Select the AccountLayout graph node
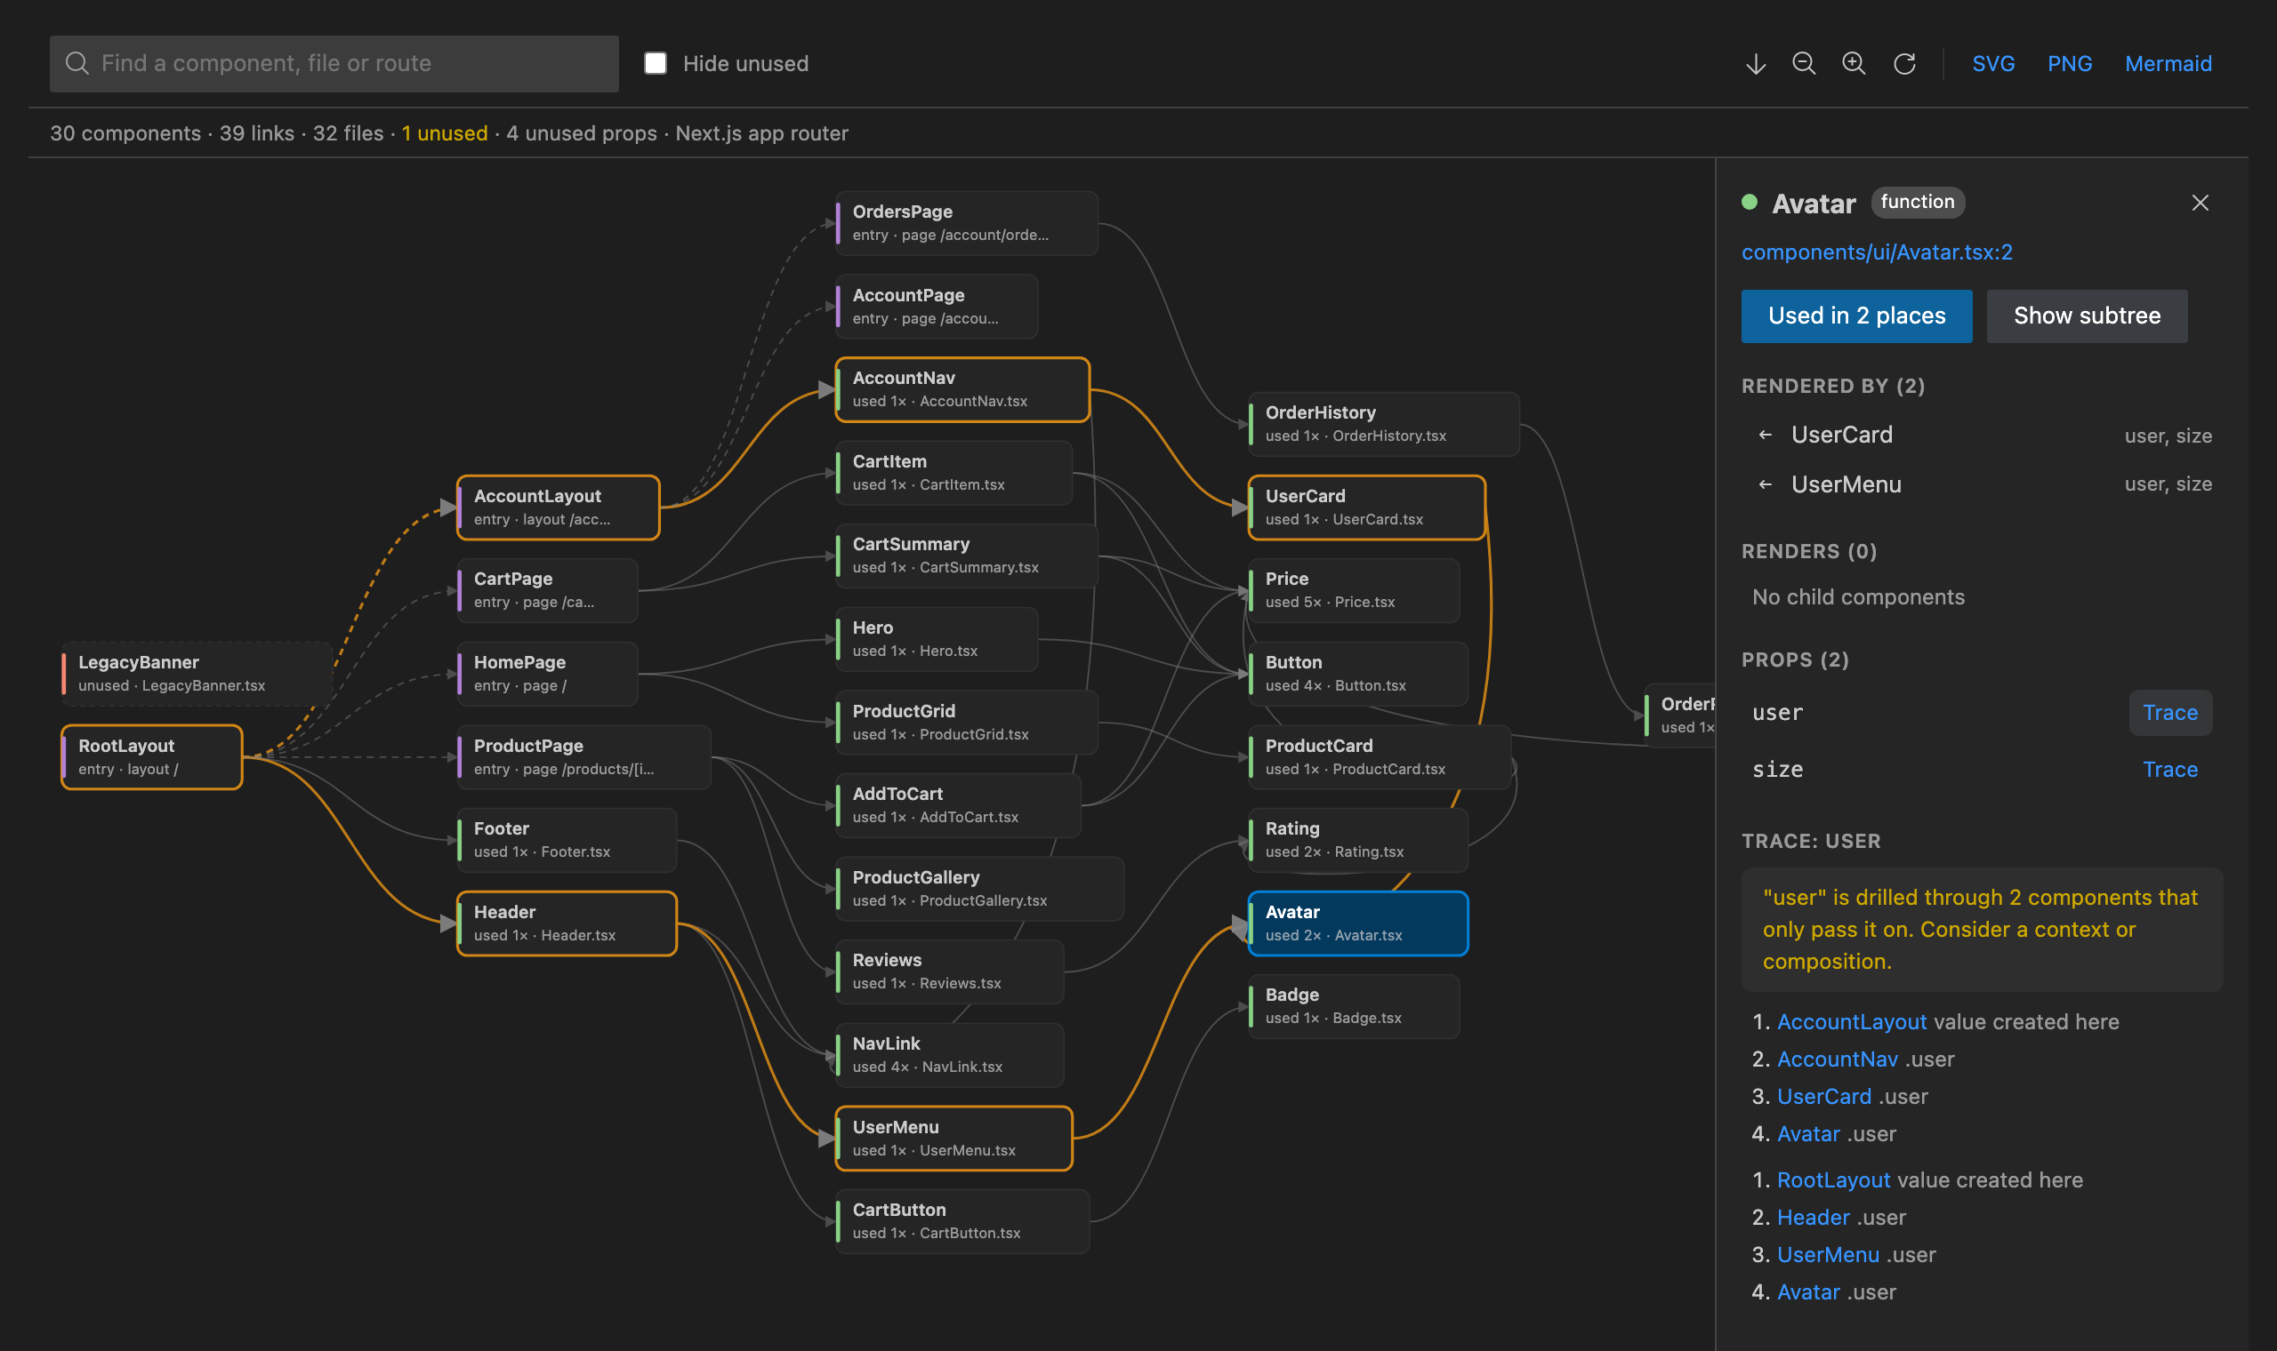2277x1351 pixels. click(x=559, y=508)
